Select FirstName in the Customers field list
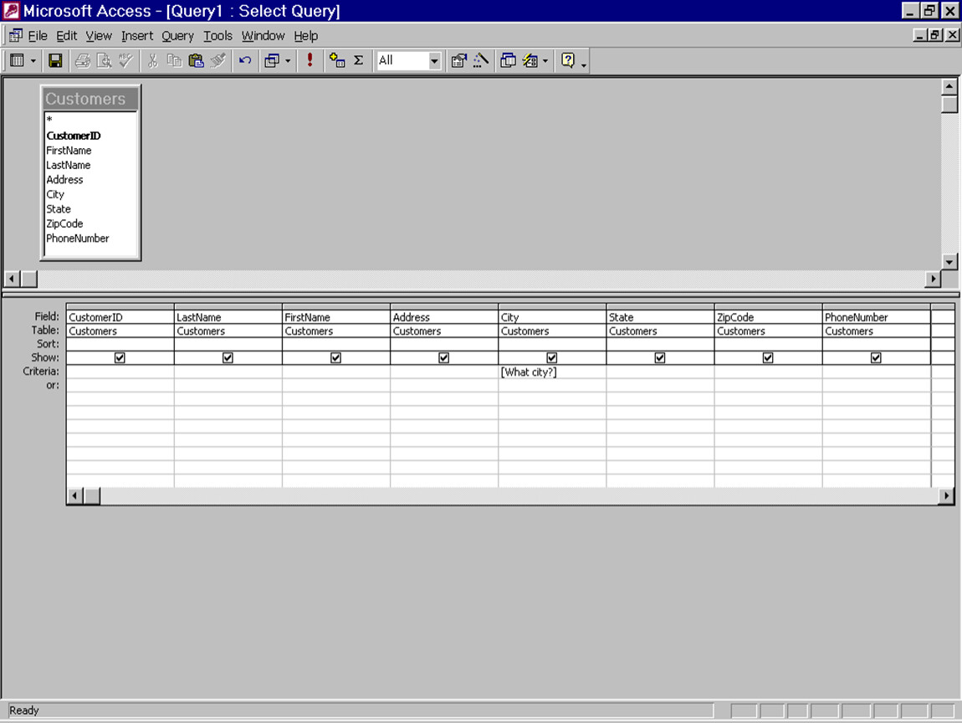 click(90, 151)
